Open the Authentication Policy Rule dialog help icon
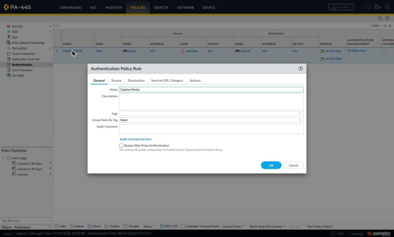Image resolution: width=394 pixels, height=237 pixels. [x=301, y=69]
